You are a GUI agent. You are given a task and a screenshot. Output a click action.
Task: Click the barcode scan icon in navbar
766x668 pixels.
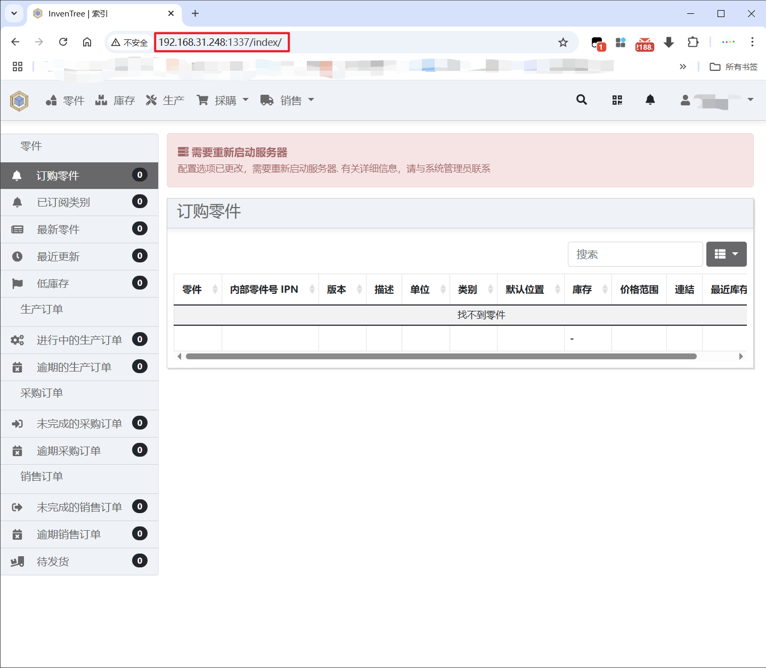click(617, 100)
